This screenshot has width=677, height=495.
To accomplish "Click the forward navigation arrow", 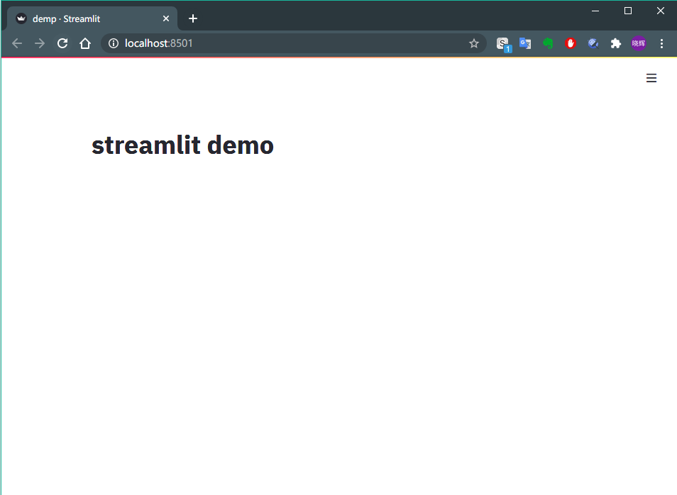I will [40, 43].
